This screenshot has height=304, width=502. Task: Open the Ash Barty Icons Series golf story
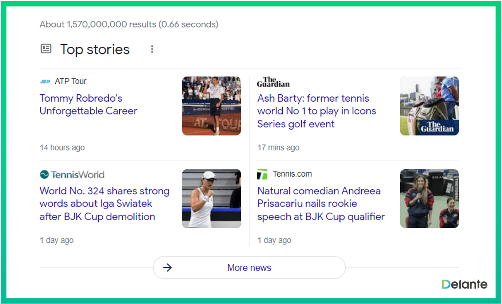pyautogui.click(x=316, y=111)
